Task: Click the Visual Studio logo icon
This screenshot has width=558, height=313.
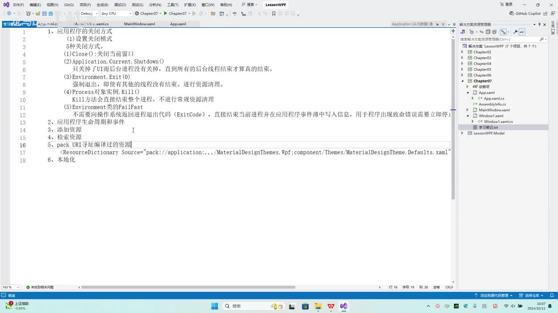Action: click(6, 4)
